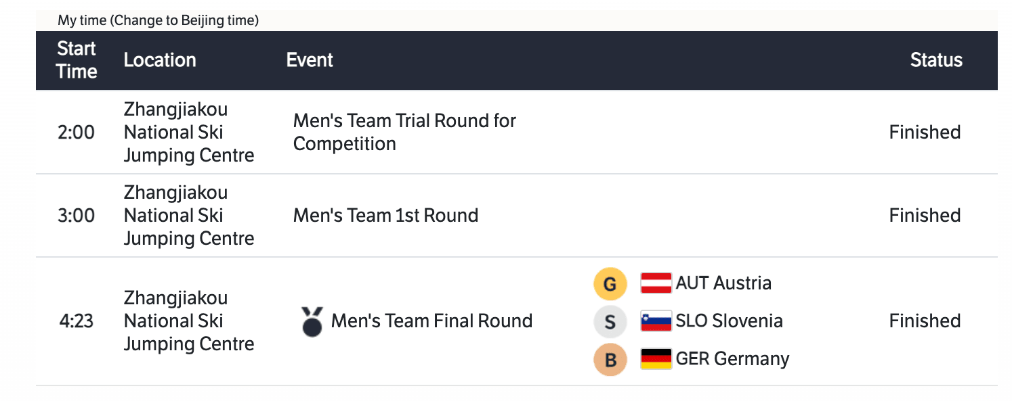
Task: Open Men's Team Final Round event
Action: click(431, 321)
